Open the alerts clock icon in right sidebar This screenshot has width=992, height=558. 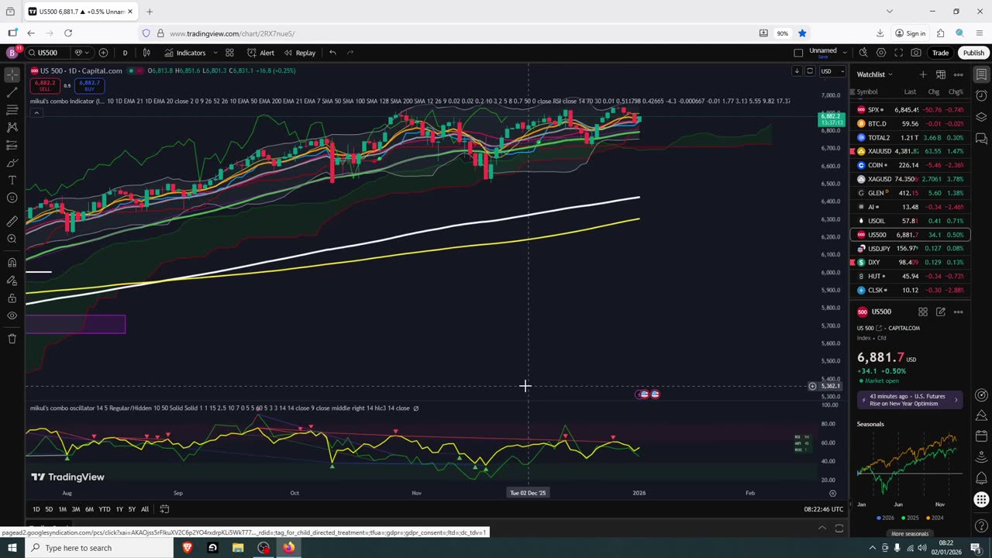click(x=981, y=96)
